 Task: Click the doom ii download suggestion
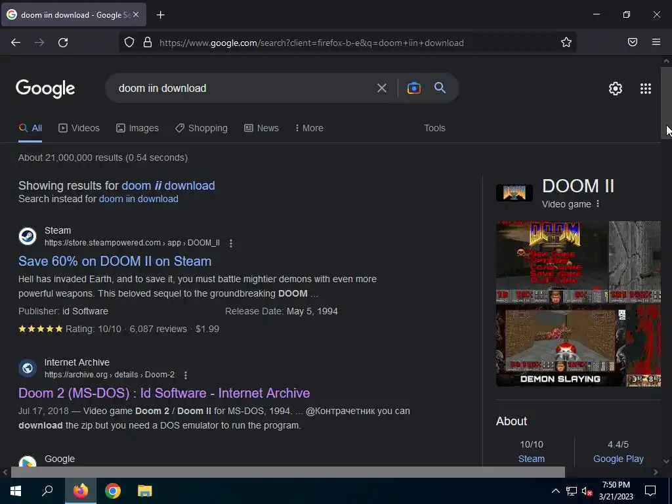[168, 186]
